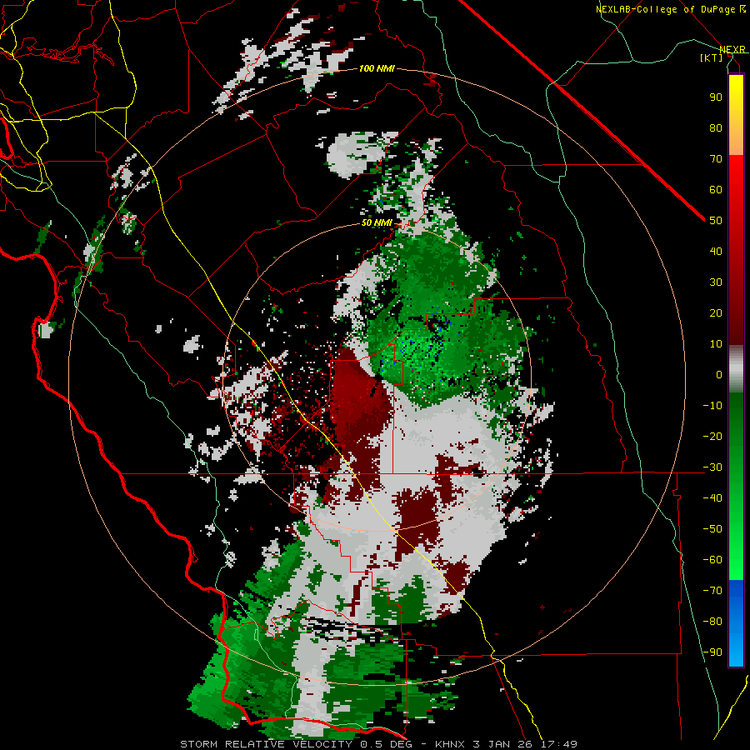
Task: Select the 50 NMI range ring label
Action: click(377, 222)
